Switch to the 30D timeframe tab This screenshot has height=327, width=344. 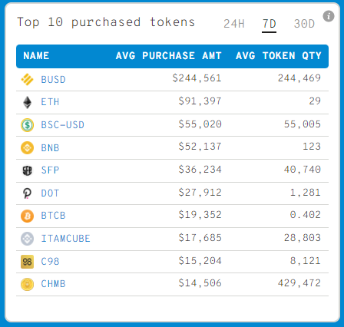click(x=304, y=24)
